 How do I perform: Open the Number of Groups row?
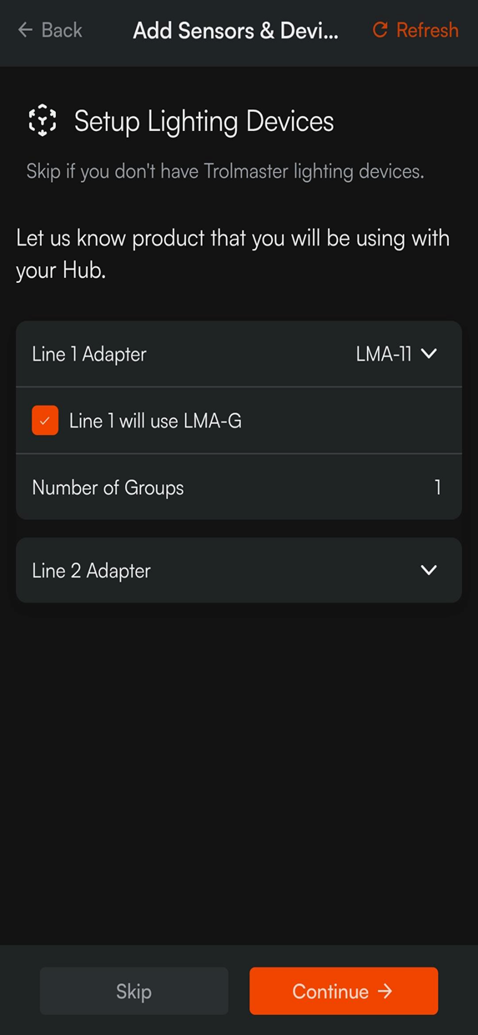click(x=239, y=487)
